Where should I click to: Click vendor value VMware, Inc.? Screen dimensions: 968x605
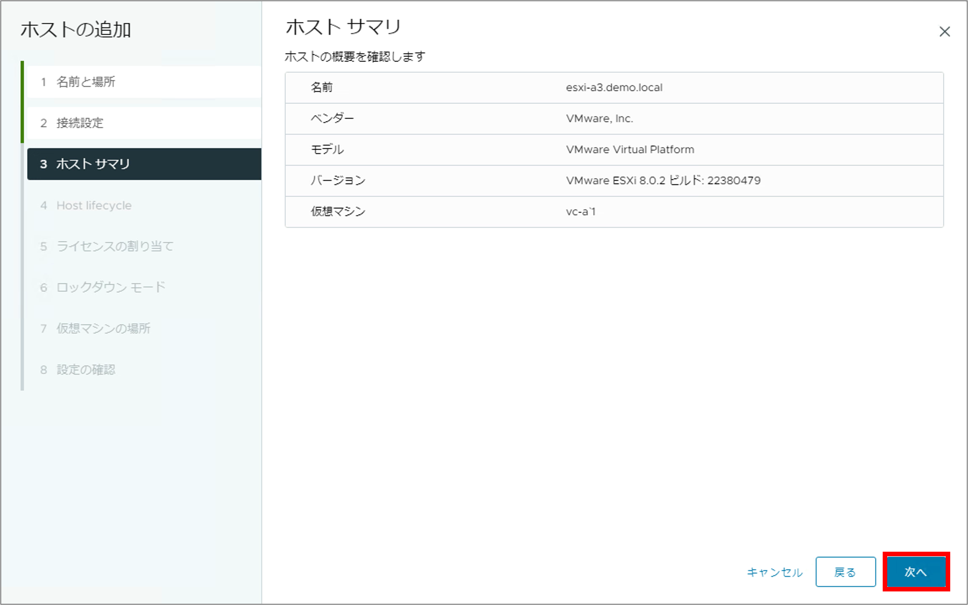click(x=599, y=119)
